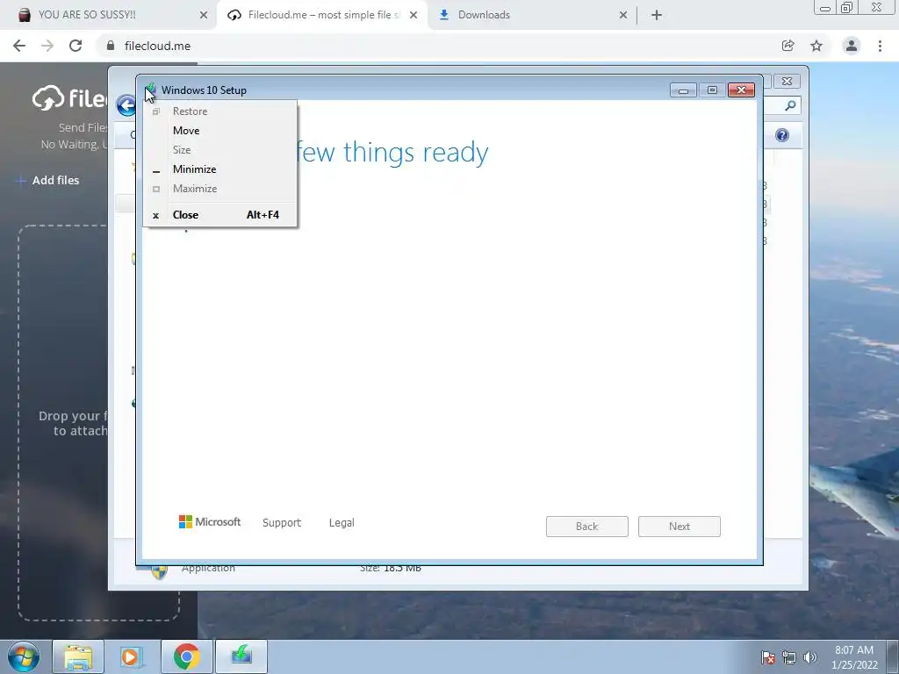Open the Support link in setup
Image resolution: width=899 pixels, height=674 pixels.
[282, 523]
